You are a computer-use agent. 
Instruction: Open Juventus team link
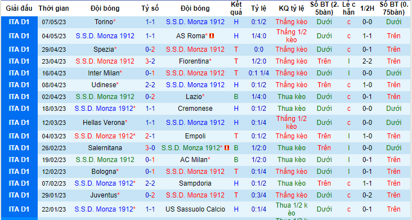point(104,195)
